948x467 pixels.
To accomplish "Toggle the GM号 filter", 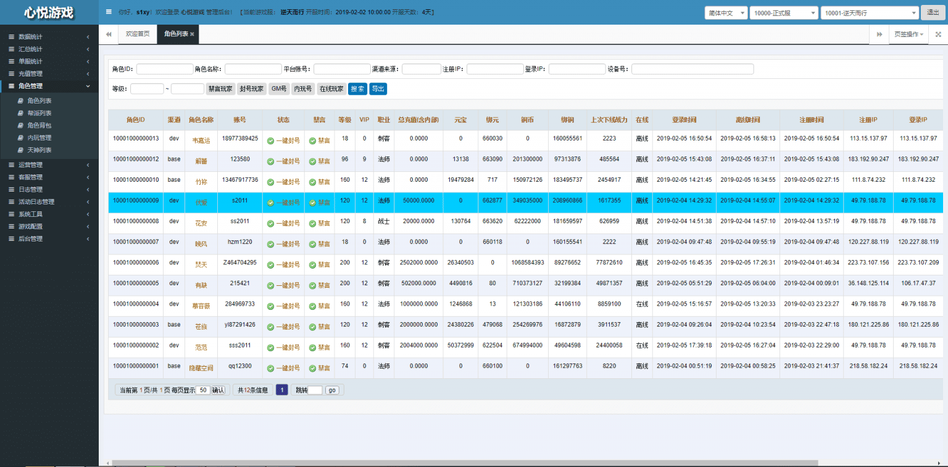I will click(280, 89).
